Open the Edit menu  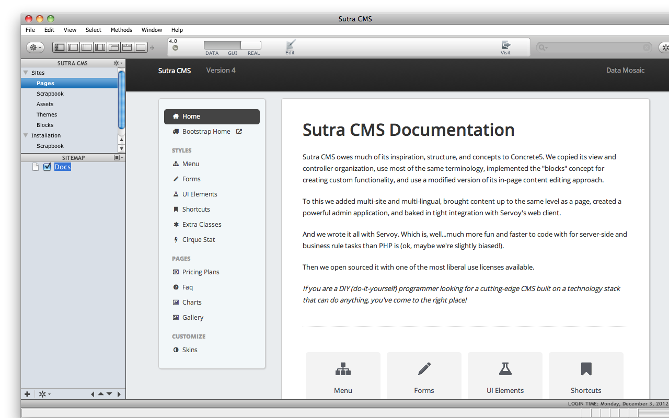coord(49,30)
